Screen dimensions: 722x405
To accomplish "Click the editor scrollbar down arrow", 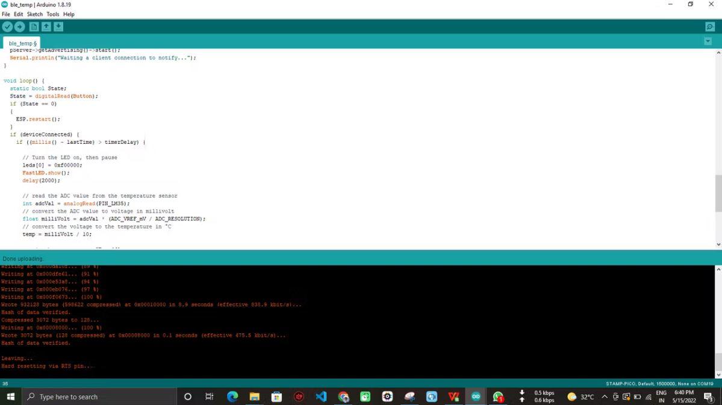I will click(718, 244).
